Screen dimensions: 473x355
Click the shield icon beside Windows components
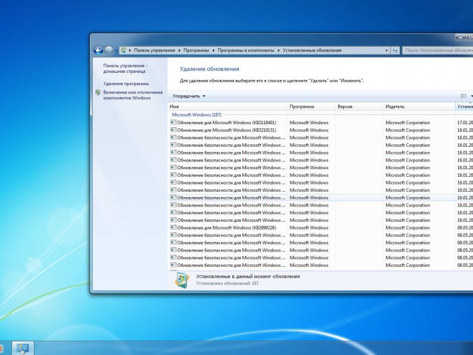pyautogui.click(x=98, y=92)
